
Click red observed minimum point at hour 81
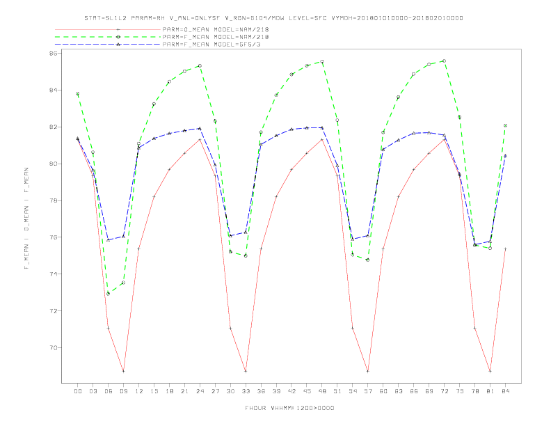pyautogui.click(x=490, y=371)
